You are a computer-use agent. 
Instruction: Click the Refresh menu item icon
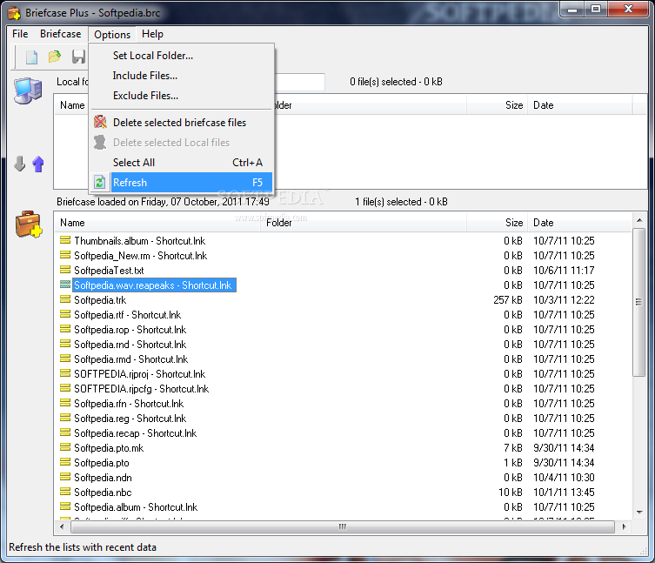point(99,182)
